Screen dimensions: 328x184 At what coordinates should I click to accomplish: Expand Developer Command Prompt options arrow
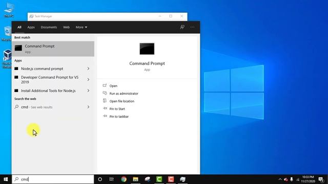88,80
